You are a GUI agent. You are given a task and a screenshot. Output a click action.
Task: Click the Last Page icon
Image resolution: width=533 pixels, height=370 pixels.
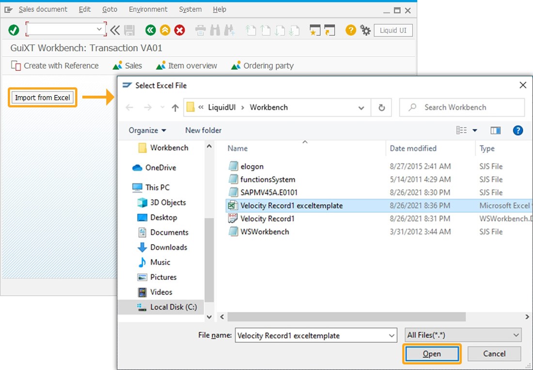(x=295, y=30)
